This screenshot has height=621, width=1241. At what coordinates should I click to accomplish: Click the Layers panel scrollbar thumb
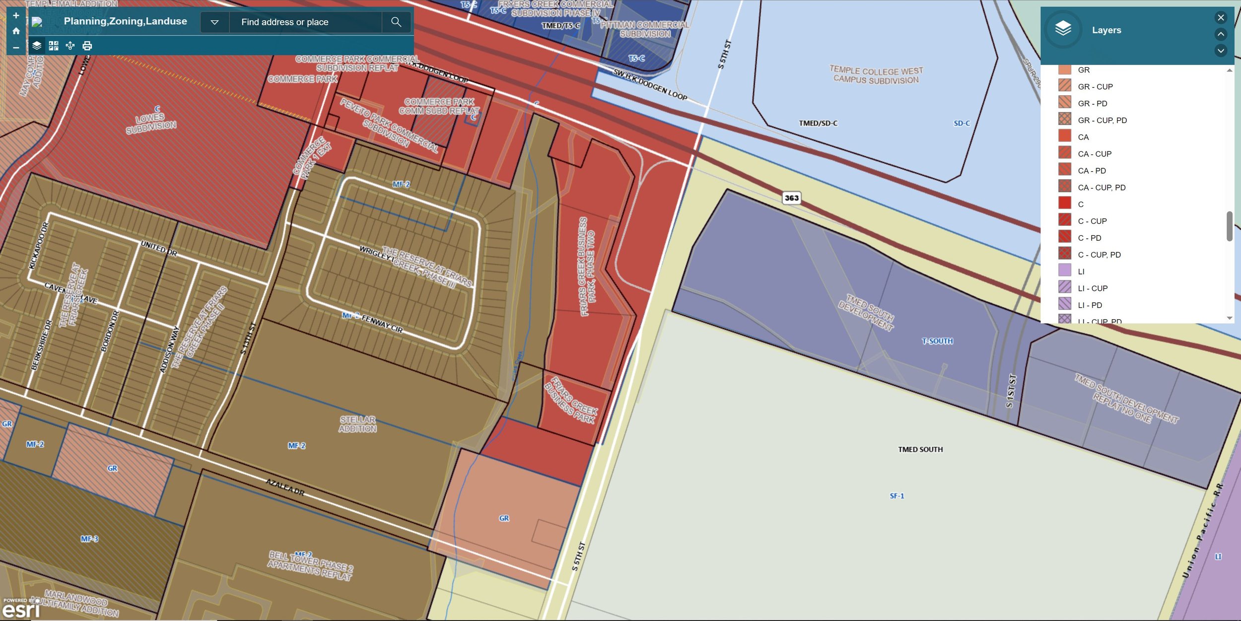coord(1230,226)
